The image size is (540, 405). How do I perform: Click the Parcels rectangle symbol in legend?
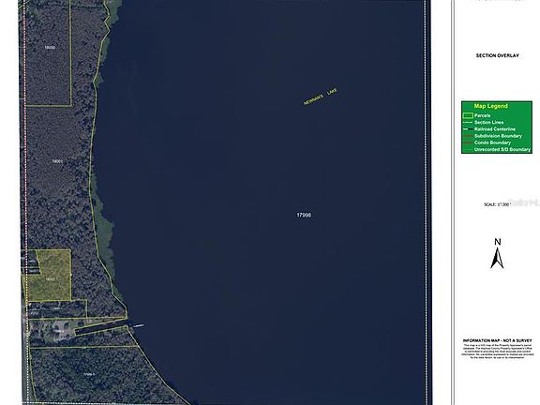pos(468,115)
